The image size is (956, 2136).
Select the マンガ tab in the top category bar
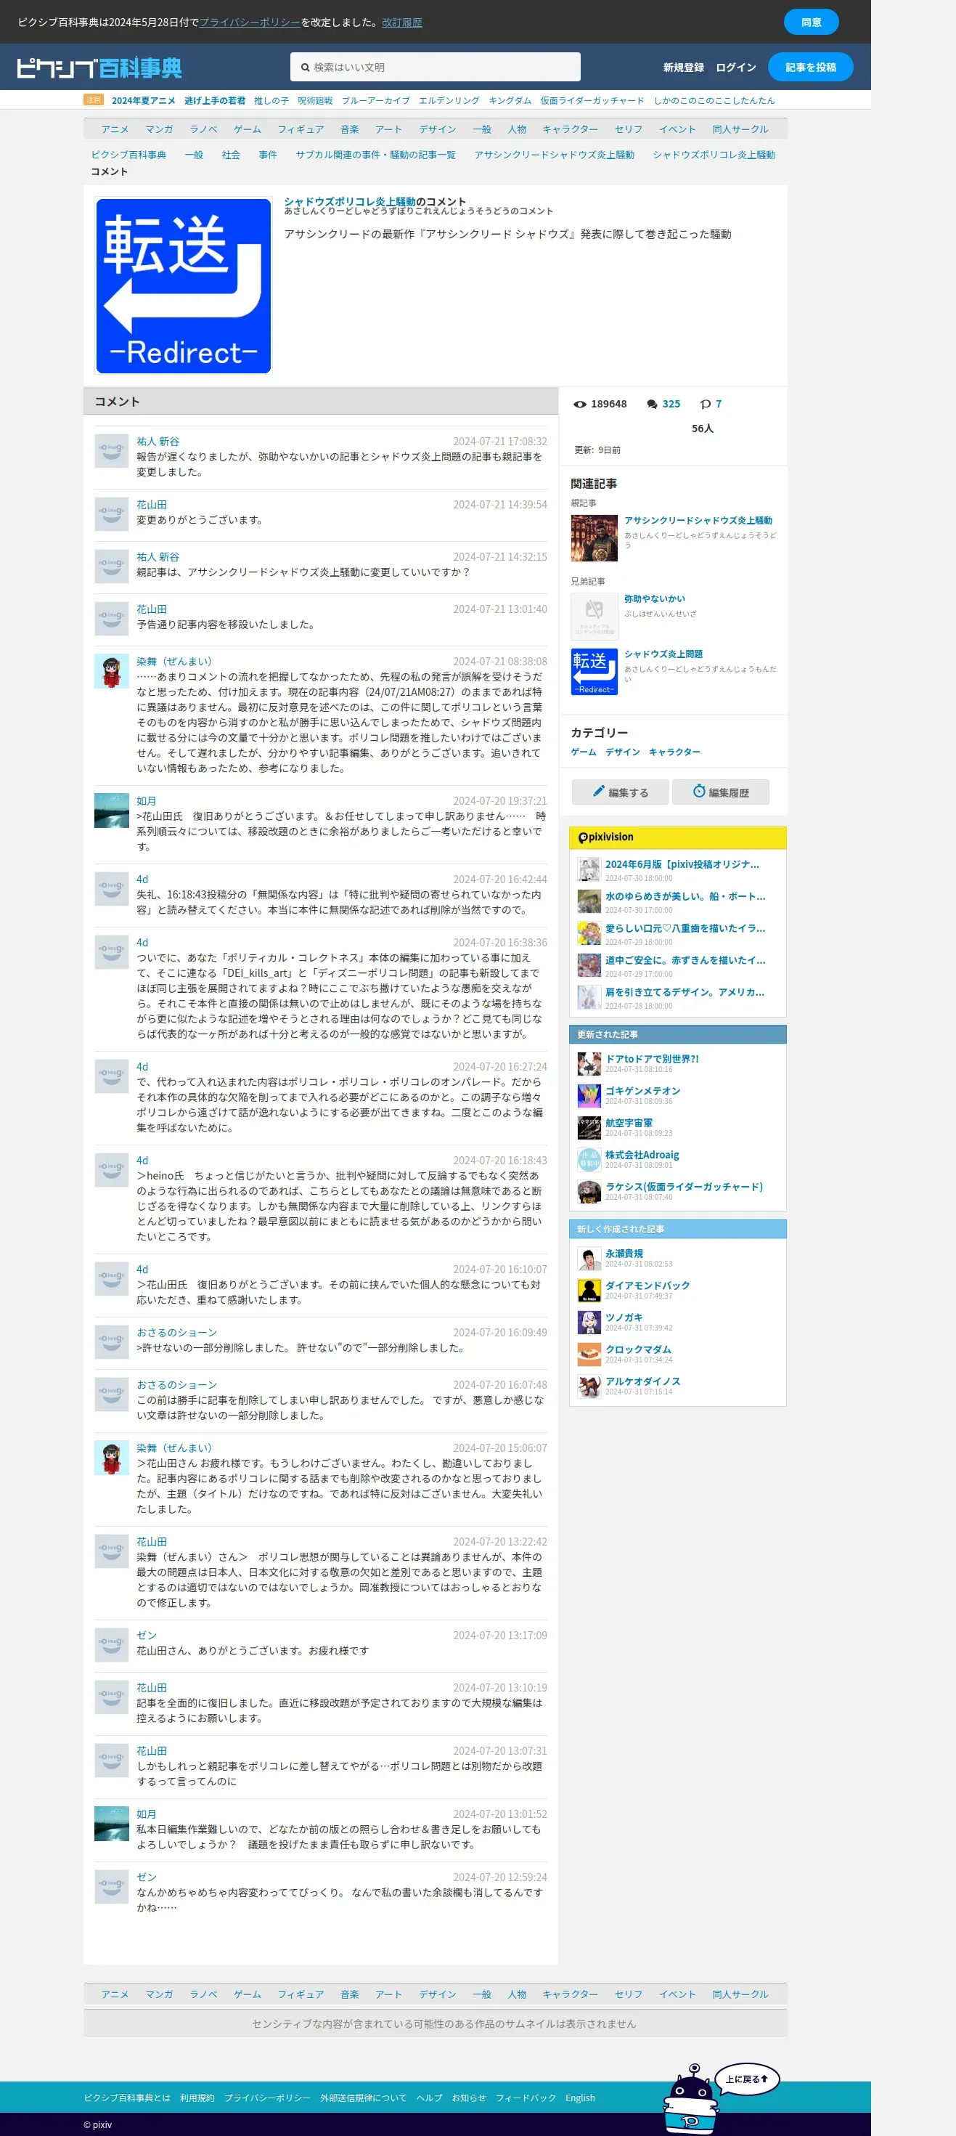pyautogui.click(x=159, y=129)
